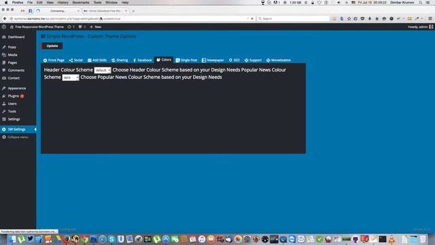This screenshot has height=245, width=435.
Task: Open Spotlight search in menu bar
Action: (x=421, y=3)
